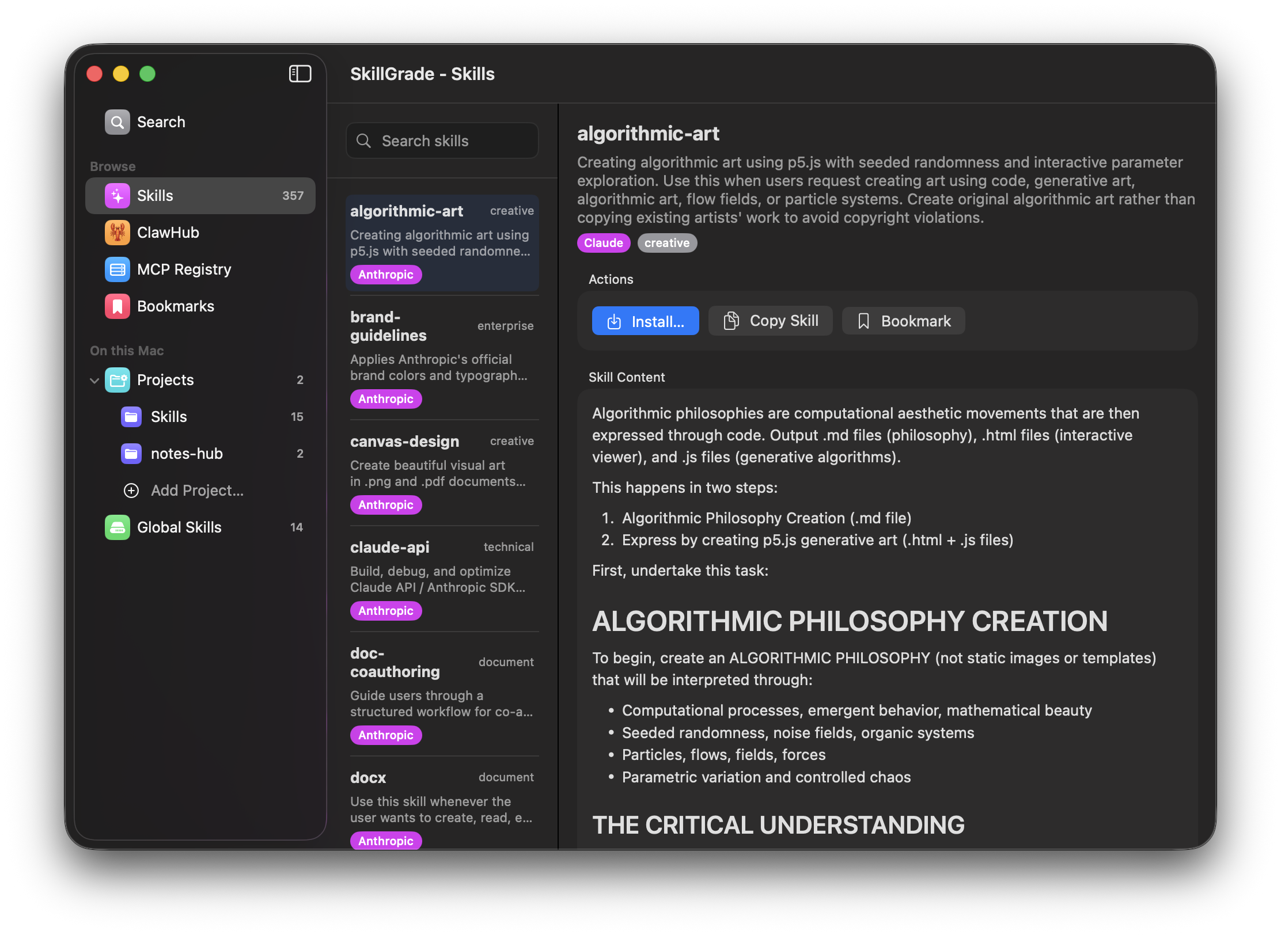Click the pink Skills sparkle icon
This screenshot has width=1281, height=935.
(x=118, y=196)
